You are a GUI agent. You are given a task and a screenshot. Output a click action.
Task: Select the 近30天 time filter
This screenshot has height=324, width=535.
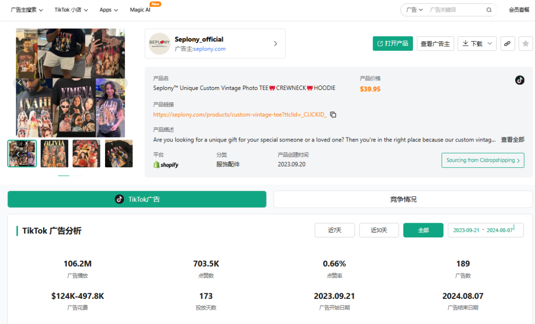tap(378, 230)
